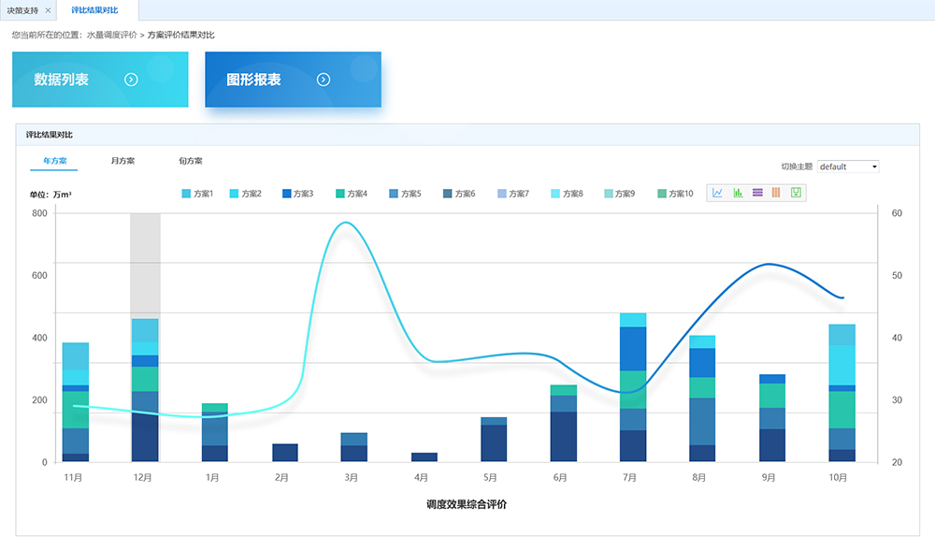The width and height of the screenshot is (935, 550).
Task: Switch chart to line view icon
Action: (718, 193)
